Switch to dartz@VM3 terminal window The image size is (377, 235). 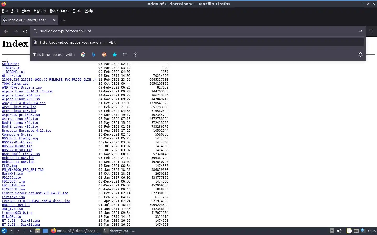[x=119, y=231]
